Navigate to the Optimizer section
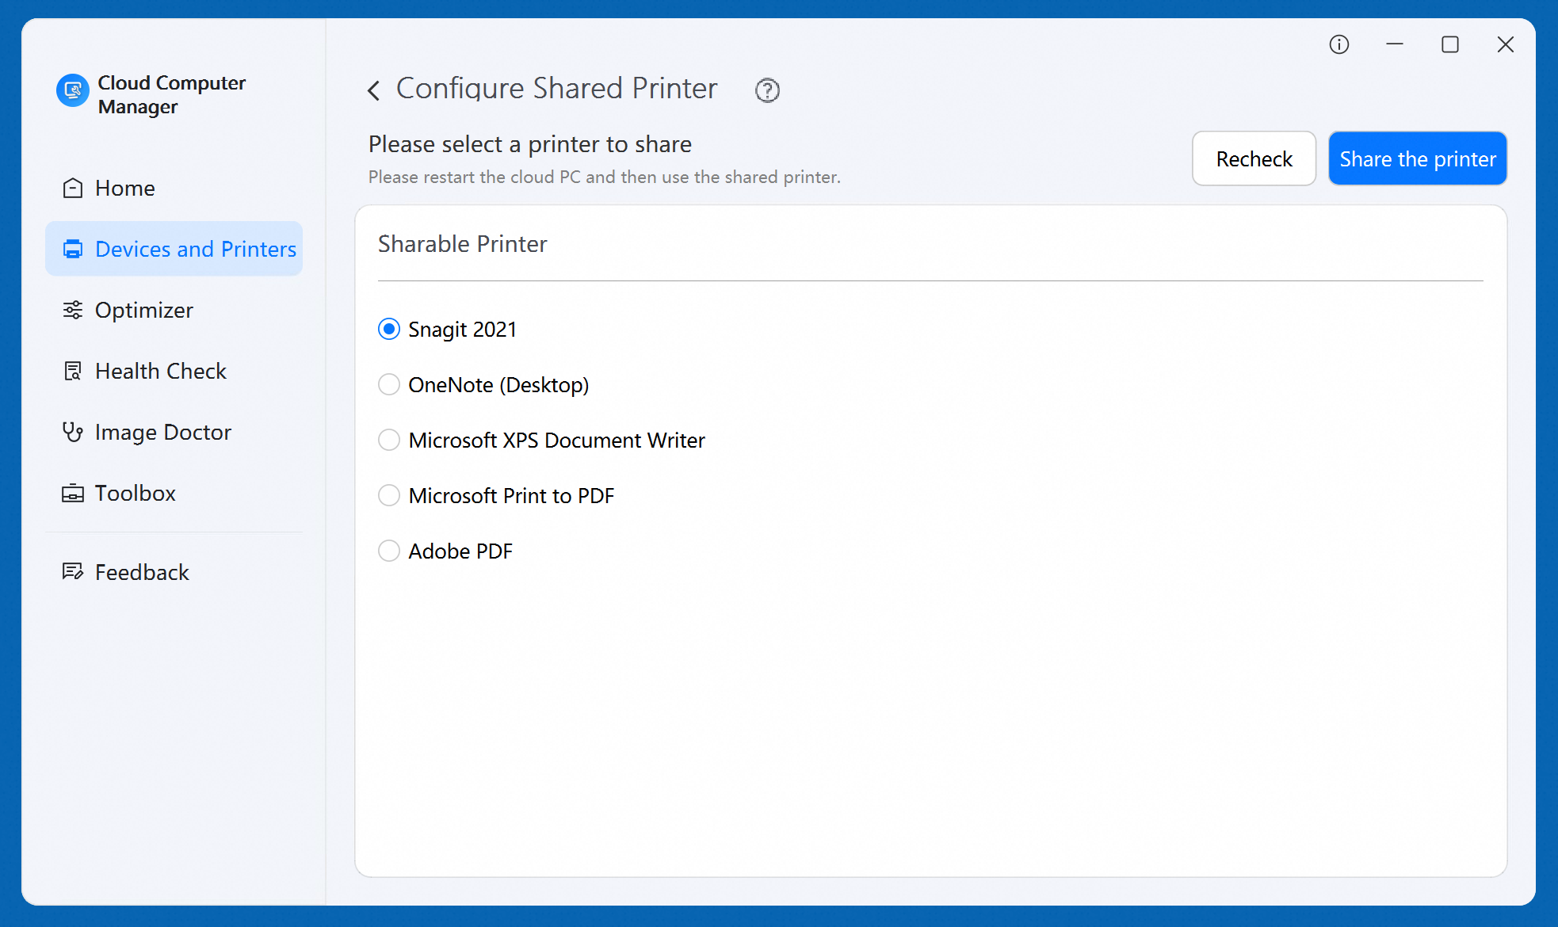Image resolution: width=1558 pixels, height=927 pixels. point(143,310)
